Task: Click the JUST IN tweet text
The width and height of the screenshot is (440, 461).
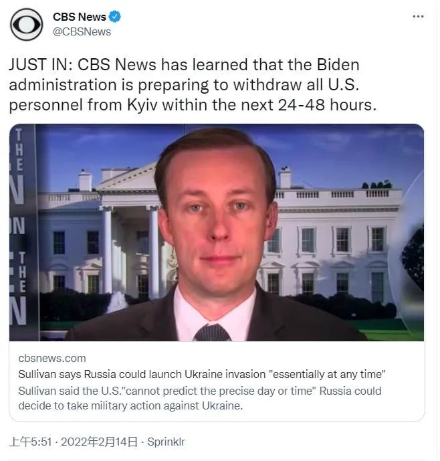Action: click(193, 85)
